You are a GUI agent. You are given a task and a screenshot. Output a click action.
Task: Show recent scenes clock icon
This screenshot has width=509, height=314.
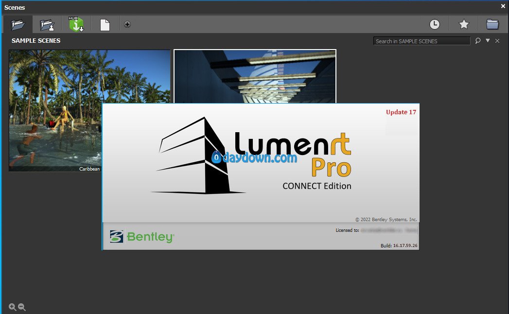(x=434, y=24)
